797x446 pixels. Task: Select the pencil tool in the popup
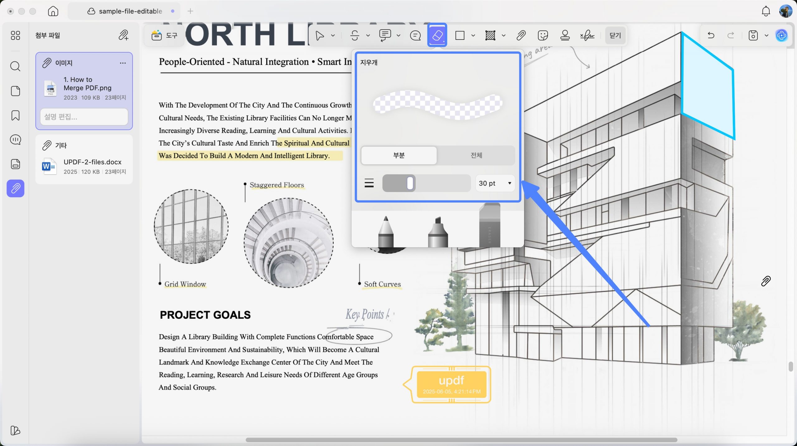click(386, 232)
